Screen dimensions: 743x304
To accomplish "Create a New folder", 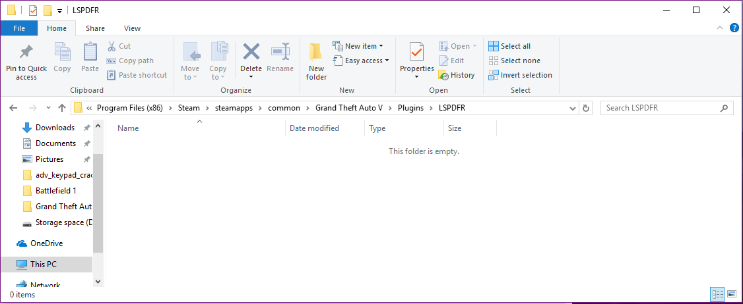I will coord(316,60).
